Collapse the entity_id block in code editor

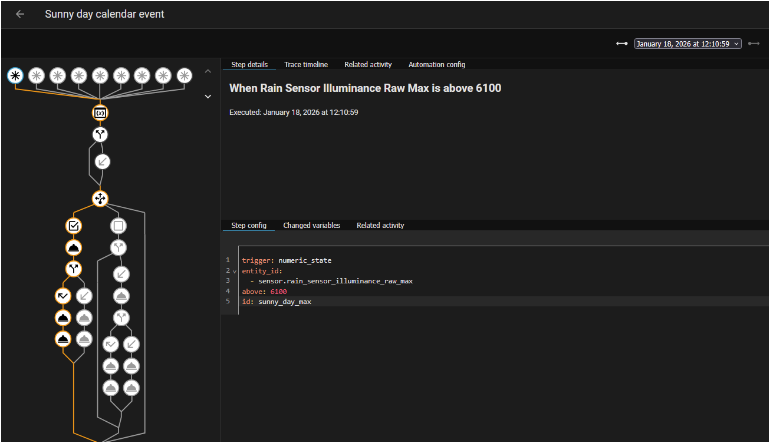pos(235,271)
